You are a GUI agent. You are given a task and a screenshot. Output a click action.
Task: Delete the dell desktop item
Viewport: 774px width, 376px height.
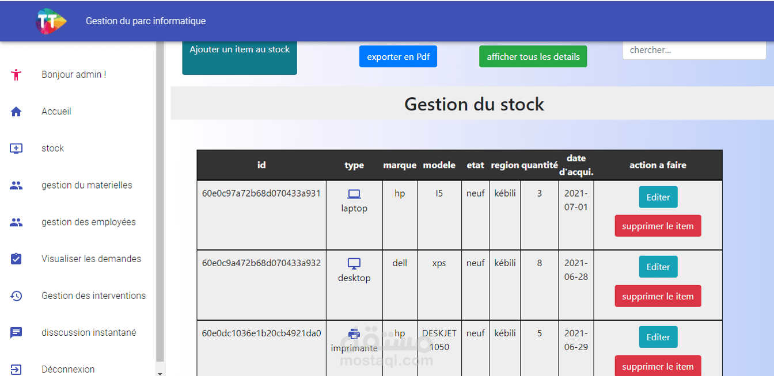[658, 296]
